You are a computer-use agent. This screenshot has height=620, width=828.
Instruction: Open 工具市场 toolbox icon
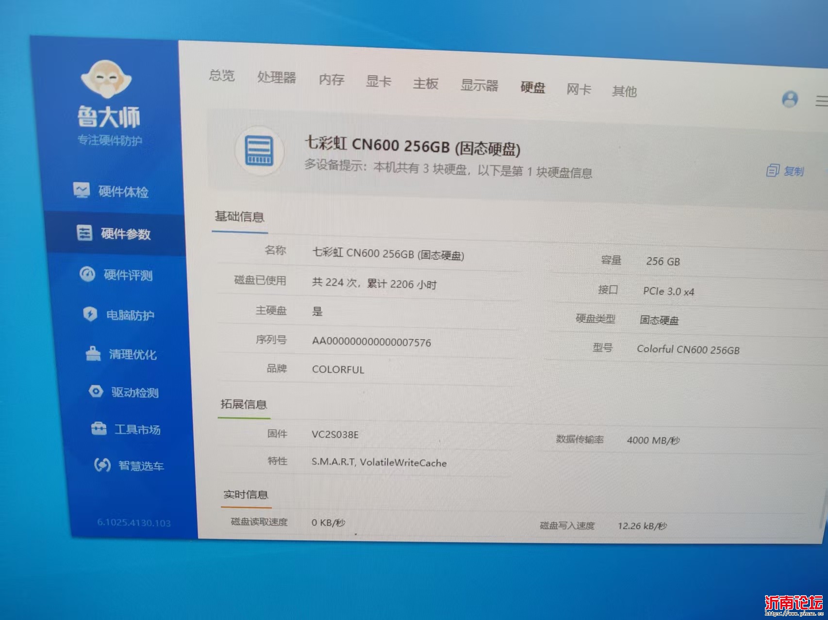tap(99, 429)
